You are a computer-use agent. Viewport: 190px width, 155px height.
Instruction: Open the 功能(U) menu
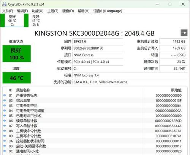(38, 11)
